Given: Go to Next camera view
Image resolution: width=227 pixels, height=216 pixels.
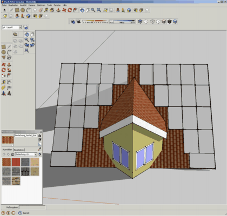Looking at the screenshot, I should (32, 45).
